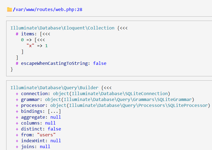Click the + marker before the from property
This screenshot has width=212, height=150.
click(x=17, y=135)
